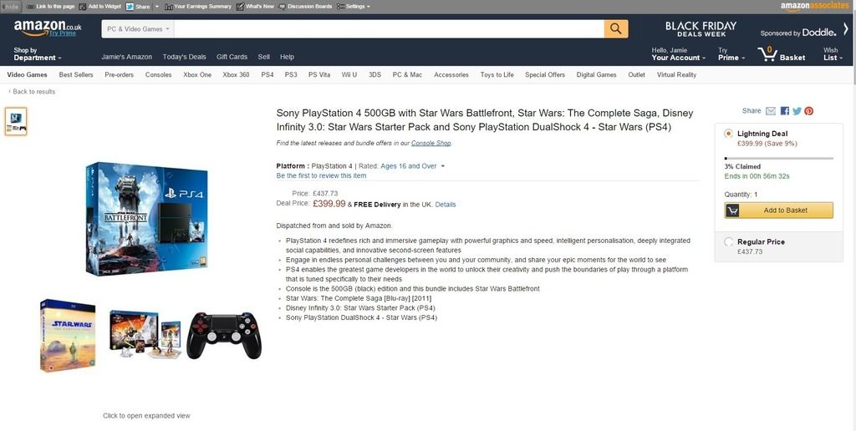Expand the Shop by Department menu
Screen dimensions: 856x431
[x=37, y=54]
